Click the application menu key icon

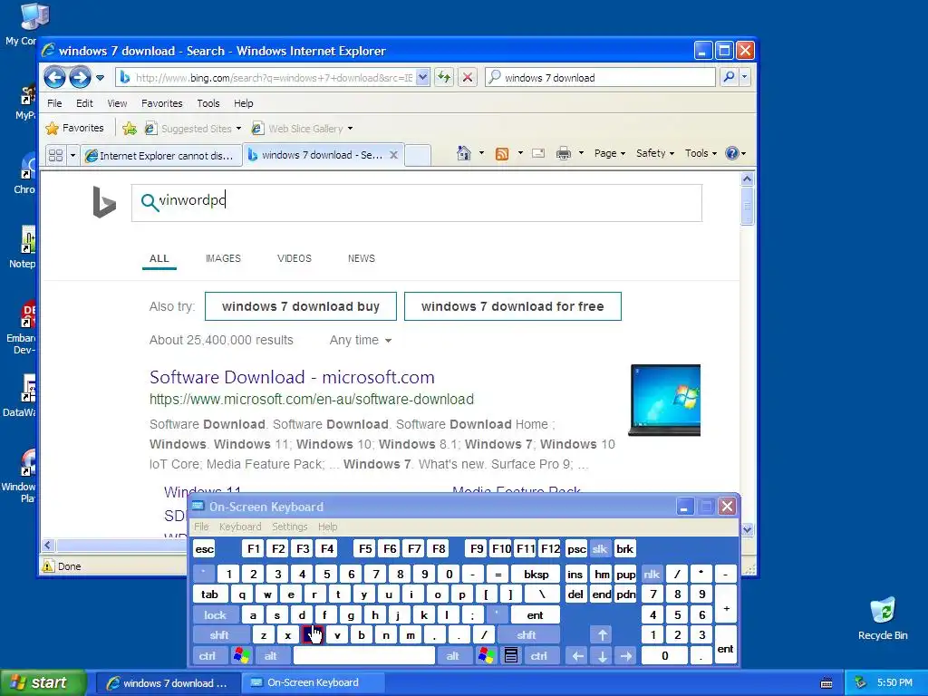point(511,656)
